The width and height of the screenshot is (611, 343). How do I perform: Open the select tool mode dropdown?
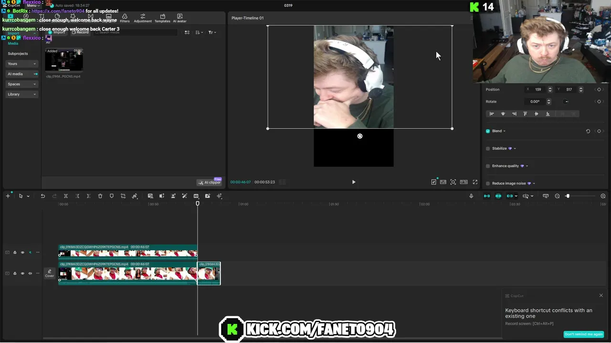[28, 196]
